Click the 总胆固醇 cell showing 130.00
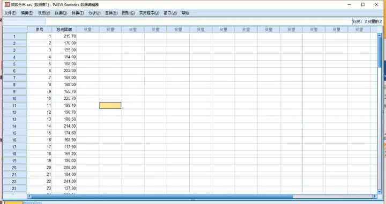Image resolution: width=386 pixels, height=204 pixels. [x=64, y=161]
